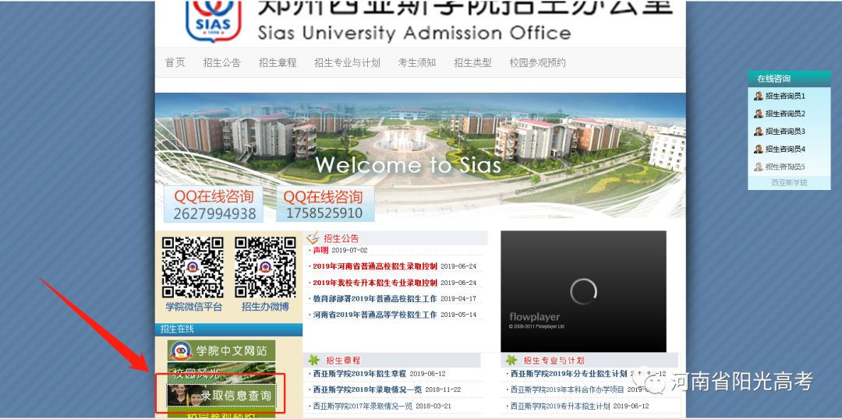
Task: Click the 招生咨询员5 avatar icon
Action: 759,167
